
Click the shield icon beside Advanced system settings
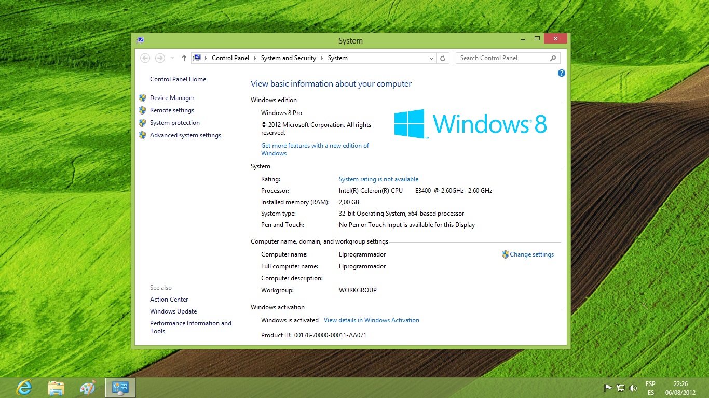(142, 135)
